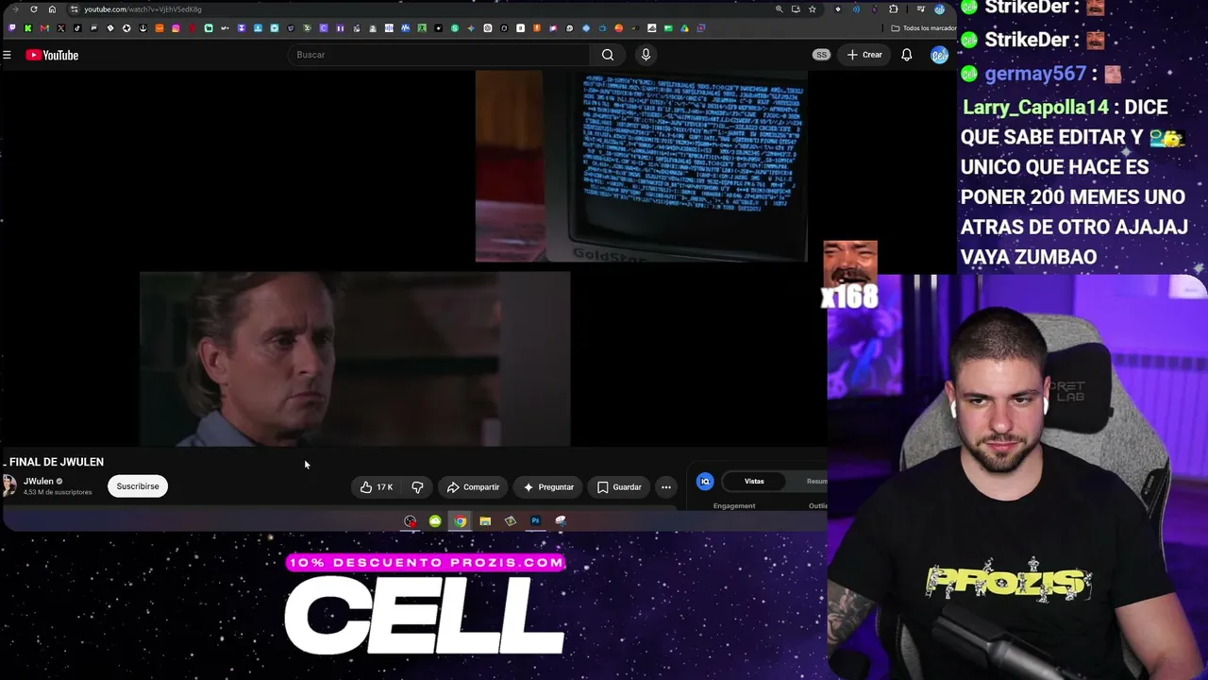Open the green cloud app in the taskbar
Screen dimensions: 1208x680
(x=435, y=521)
